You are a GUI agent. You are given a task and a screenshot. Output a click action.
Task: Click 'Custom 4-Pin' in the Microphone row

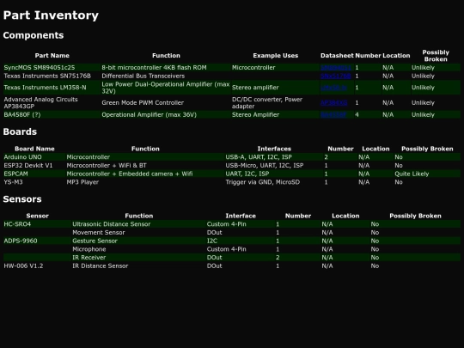(x=226, y=249)
